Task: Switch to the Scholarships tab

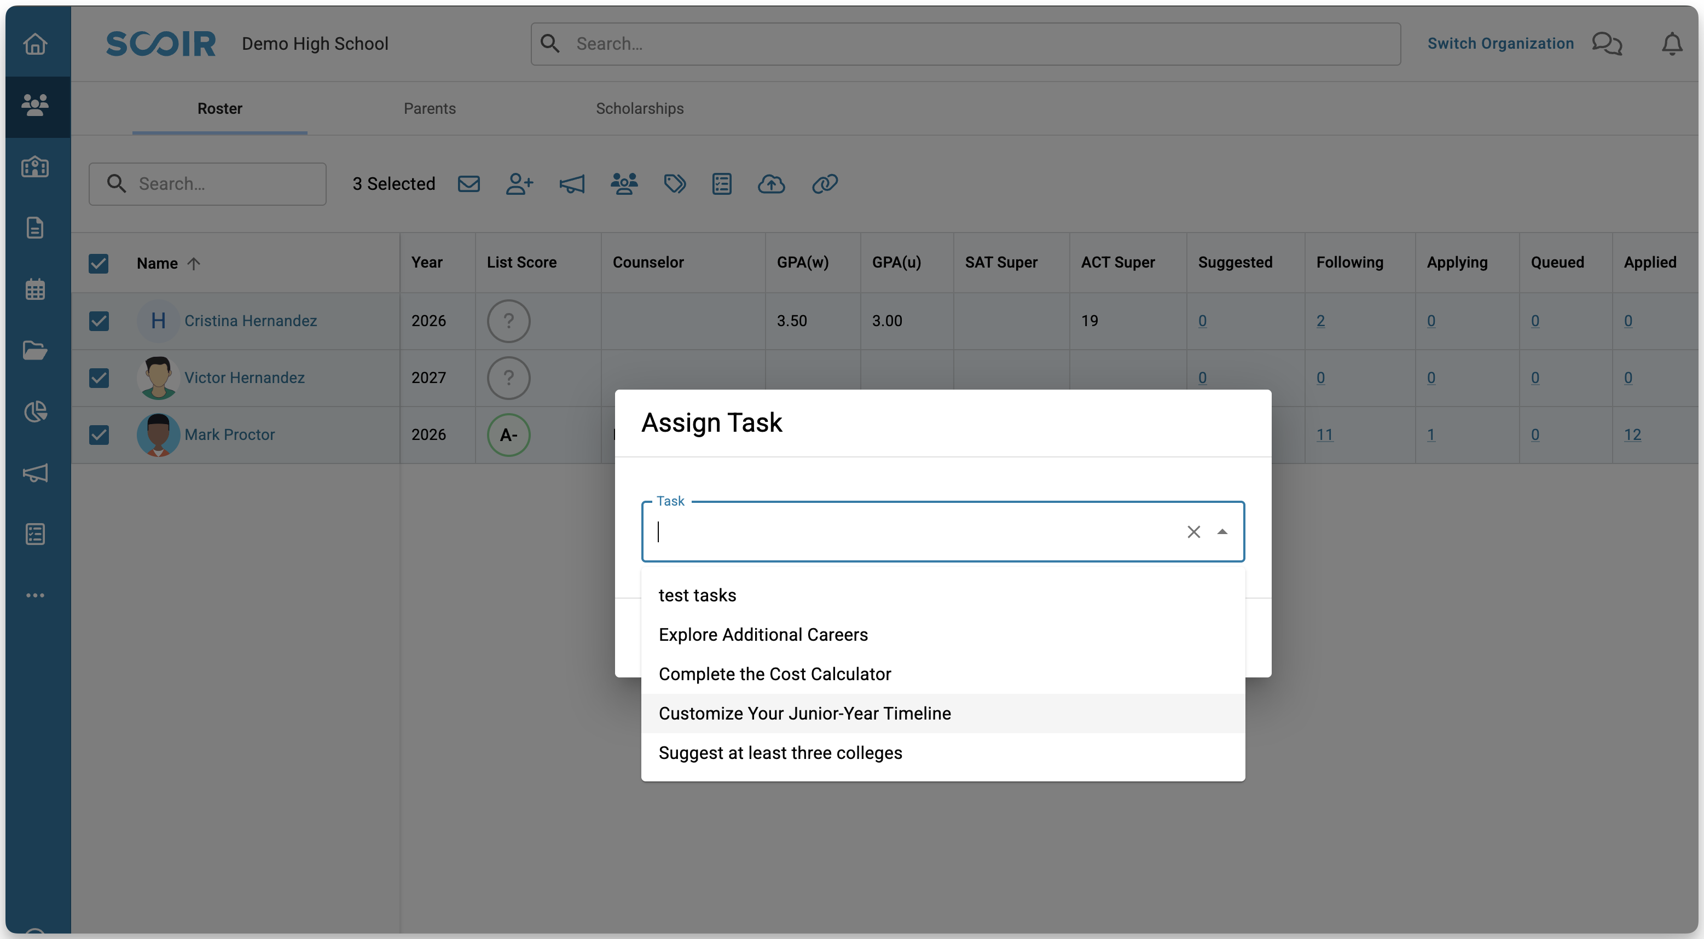Action: coord(639,108)
